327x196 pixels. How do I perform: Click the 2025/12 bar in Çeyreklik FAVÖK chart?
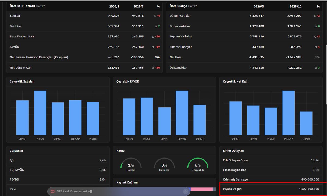coord(182,113)
